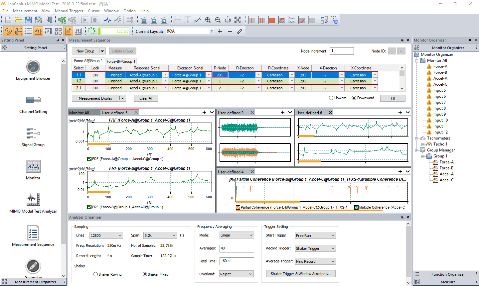Click the orange range bar under coherence plot
The width and height of the screenshot is (479, 286).
click(268, 202)
